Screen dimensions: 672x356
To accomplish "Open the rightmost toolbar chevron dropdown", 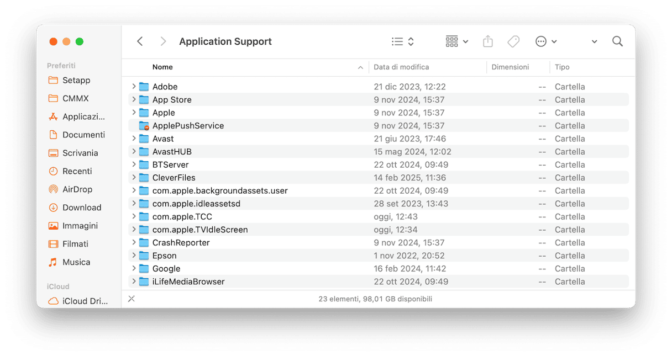I will tap(594, 41).
